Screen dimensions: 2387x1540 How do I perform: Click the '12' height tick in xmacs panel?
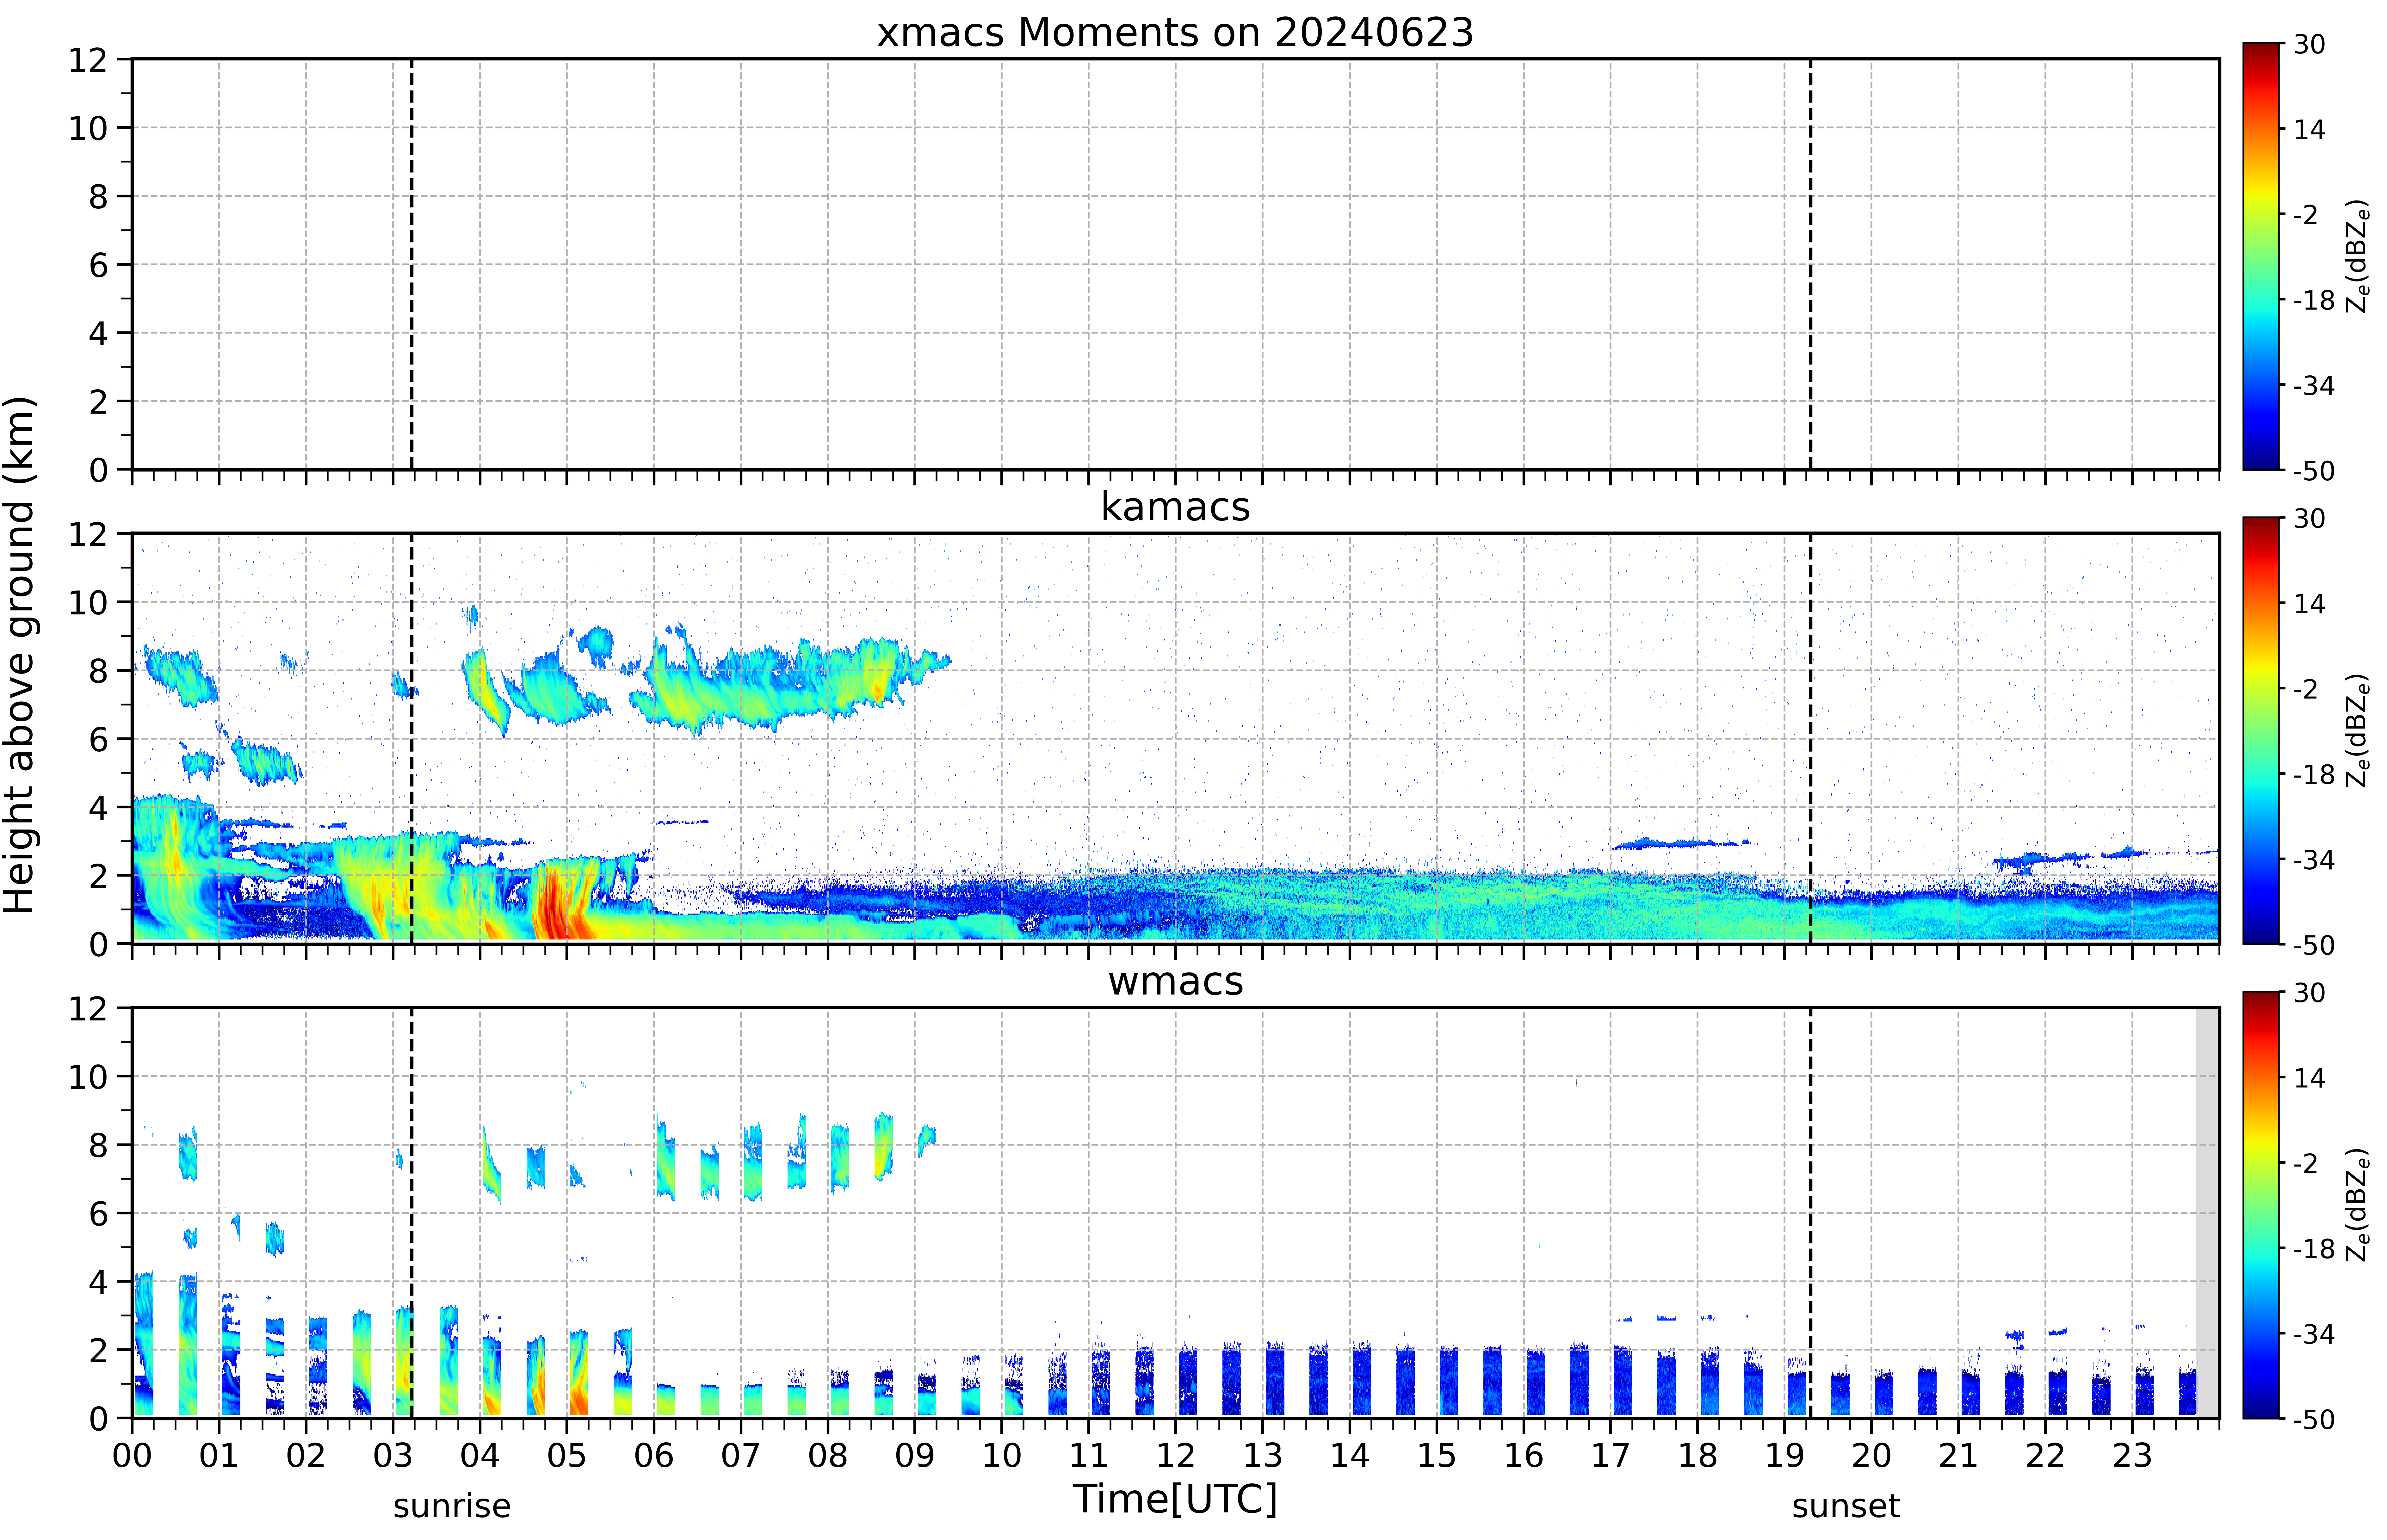click(88, 60)
